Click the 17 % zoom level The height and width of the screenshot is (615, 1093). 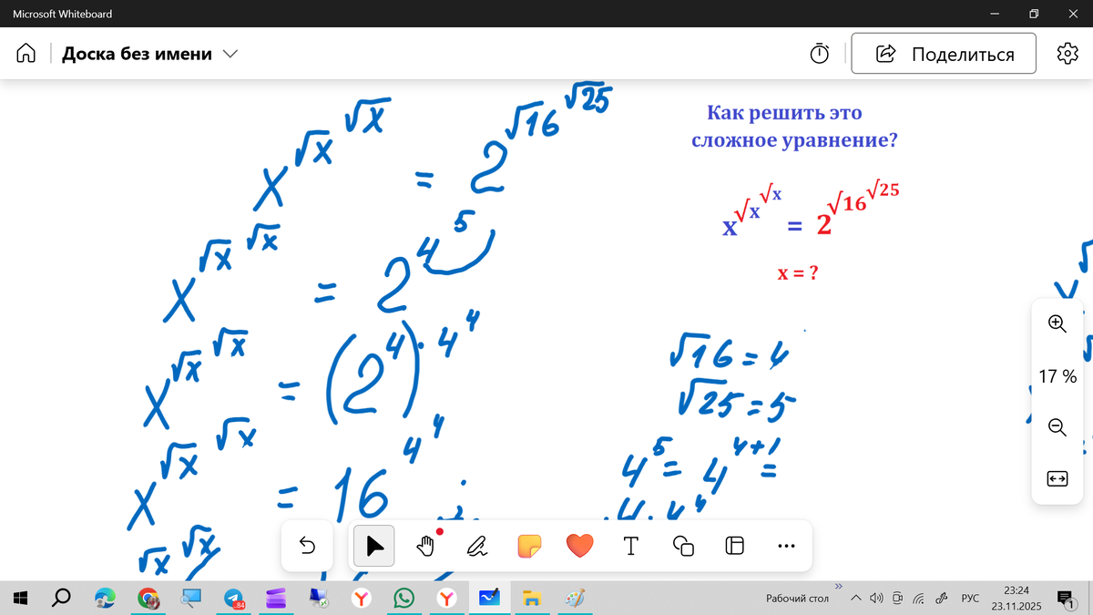tap(1057, 375)
